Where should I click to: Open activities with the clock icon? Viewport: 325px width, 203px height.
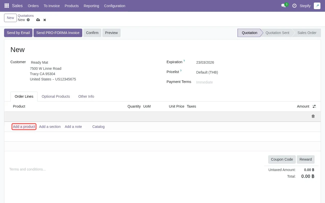point(294,6)
